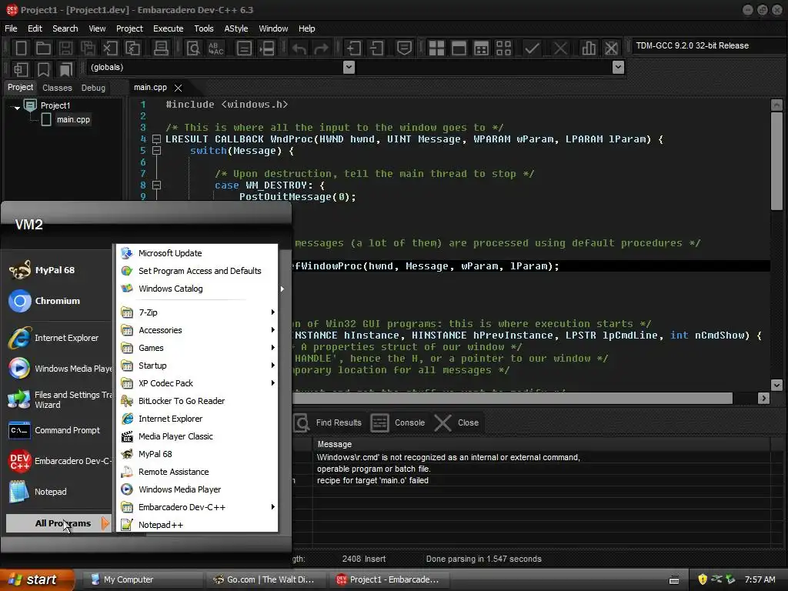
Task: Expand the Accessories programs submenu
Action: pos(198,330)
